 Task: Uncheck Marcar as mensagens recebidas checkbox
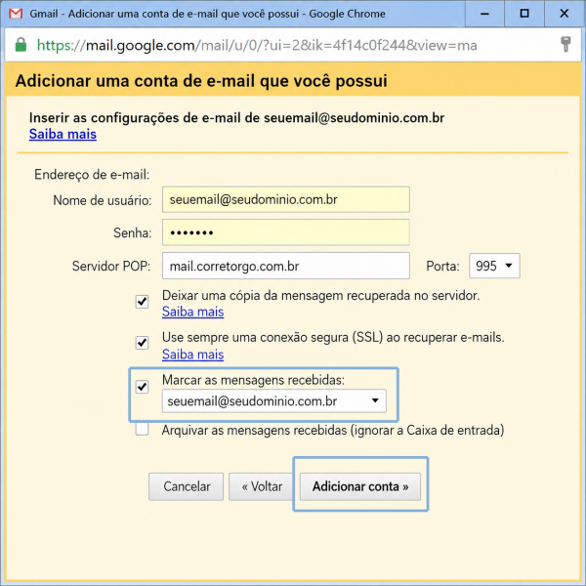tap(142, 387)
